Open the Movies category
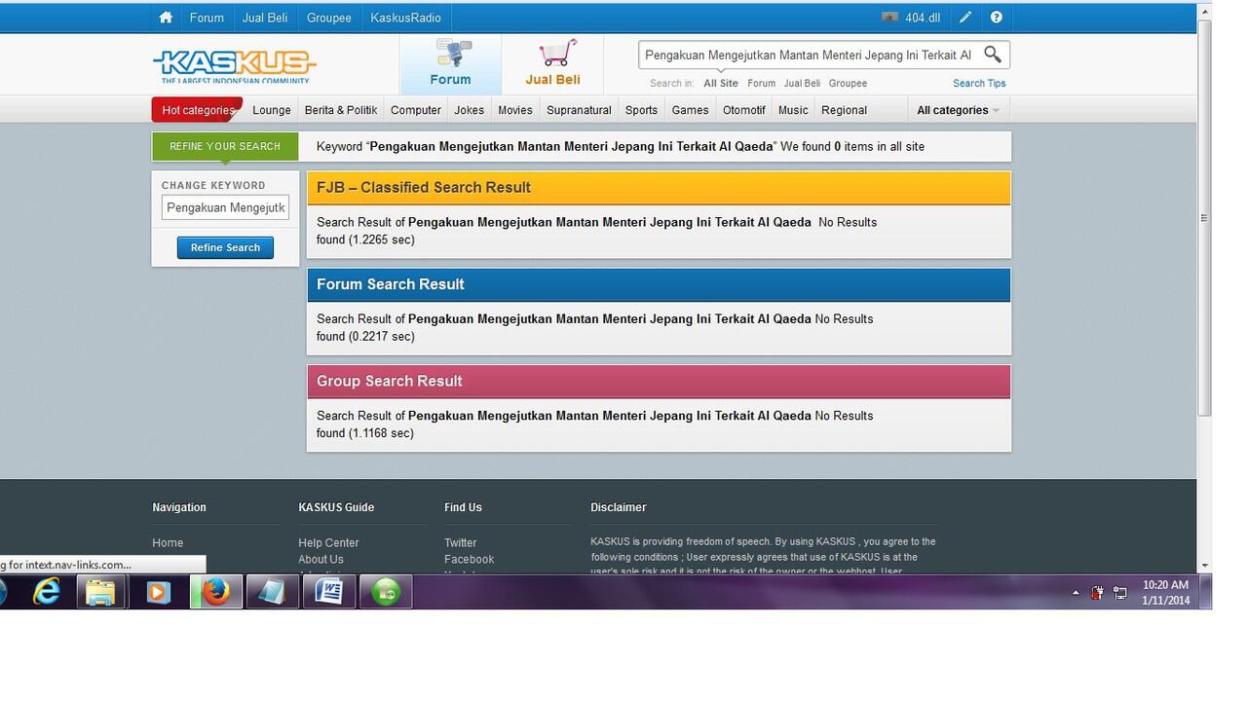 point(515,110)
